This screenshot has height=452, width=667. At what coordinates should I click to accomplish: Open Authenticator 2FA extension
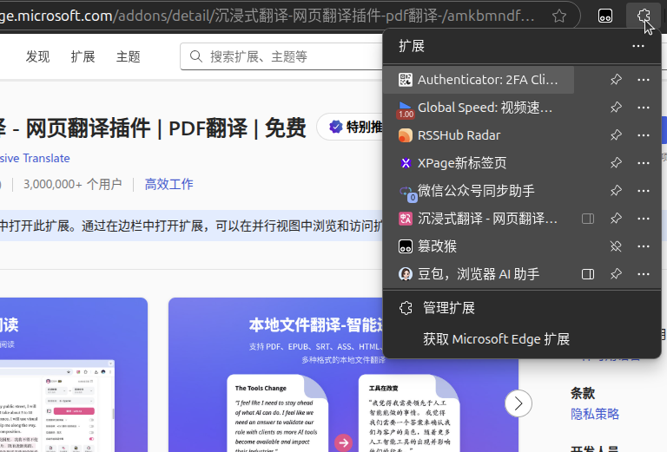pyautogui.click(x=486, y=80)
